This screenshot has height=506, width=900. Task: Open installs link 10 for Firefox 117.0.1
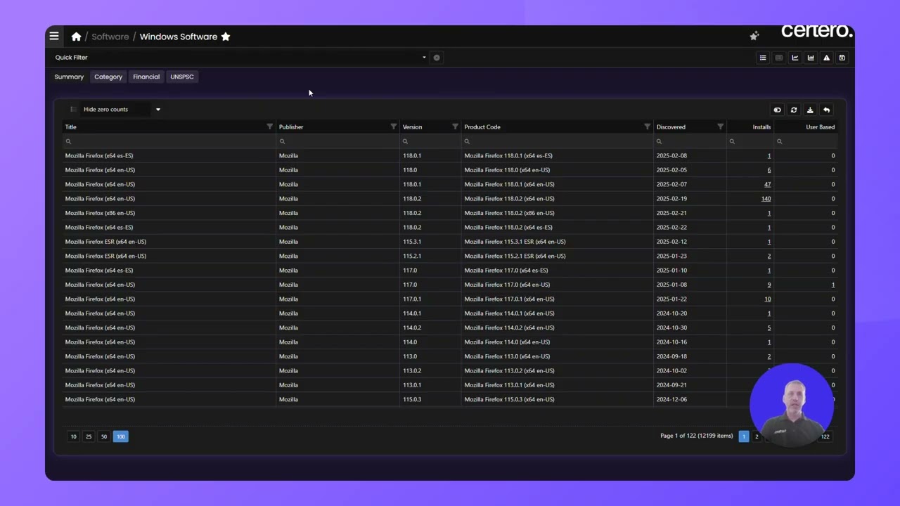[x=767, y=299]
